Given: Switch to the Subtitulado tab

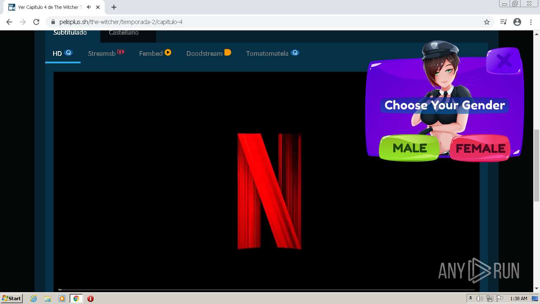Looking at the screenshot, I should (70, 34).
